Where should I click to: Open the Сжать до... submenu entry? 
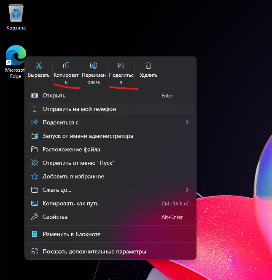pyautogui.click(x=110, y=190)
